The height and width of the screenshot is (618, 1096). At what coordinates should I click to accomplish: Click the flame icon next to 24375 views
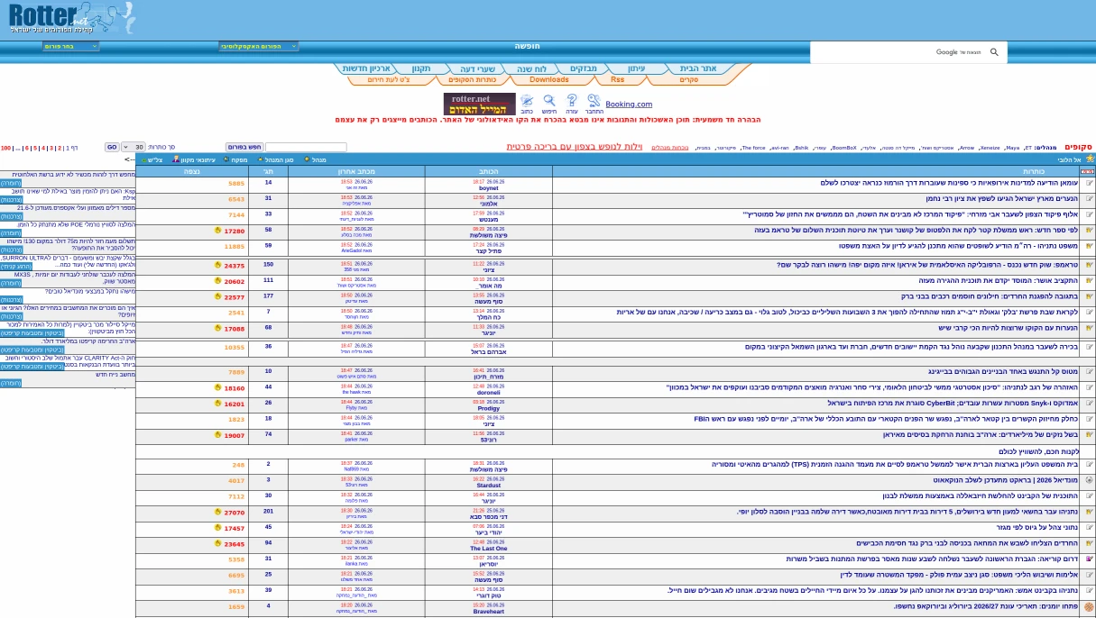(x=217, y=265)
